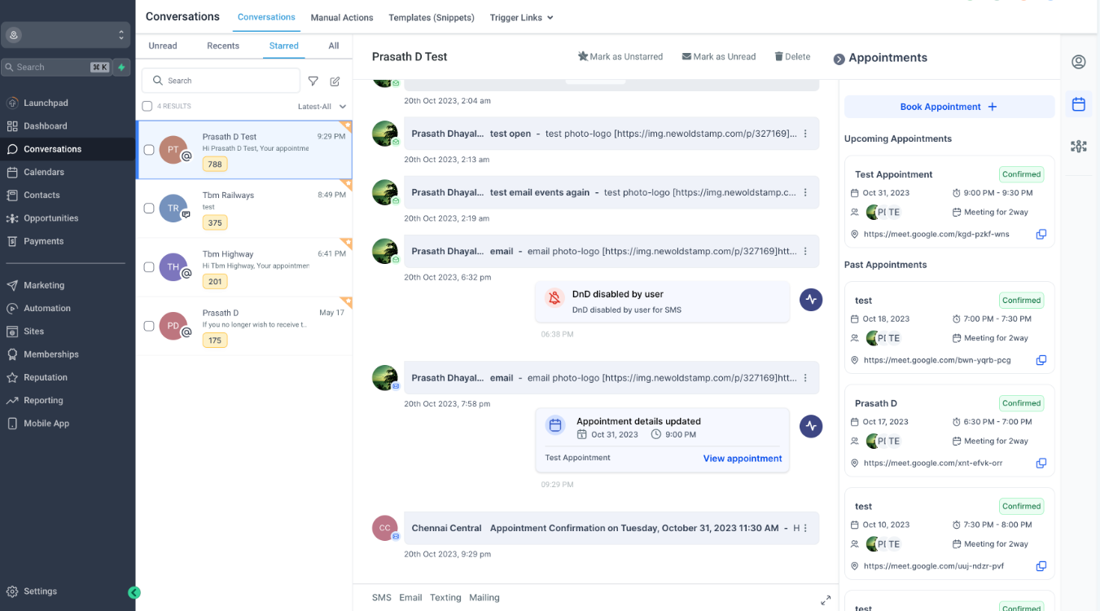Select the Prasath D conversation checkbox
The height and width of the screenshot is (611, 1100).
(149, 326)
